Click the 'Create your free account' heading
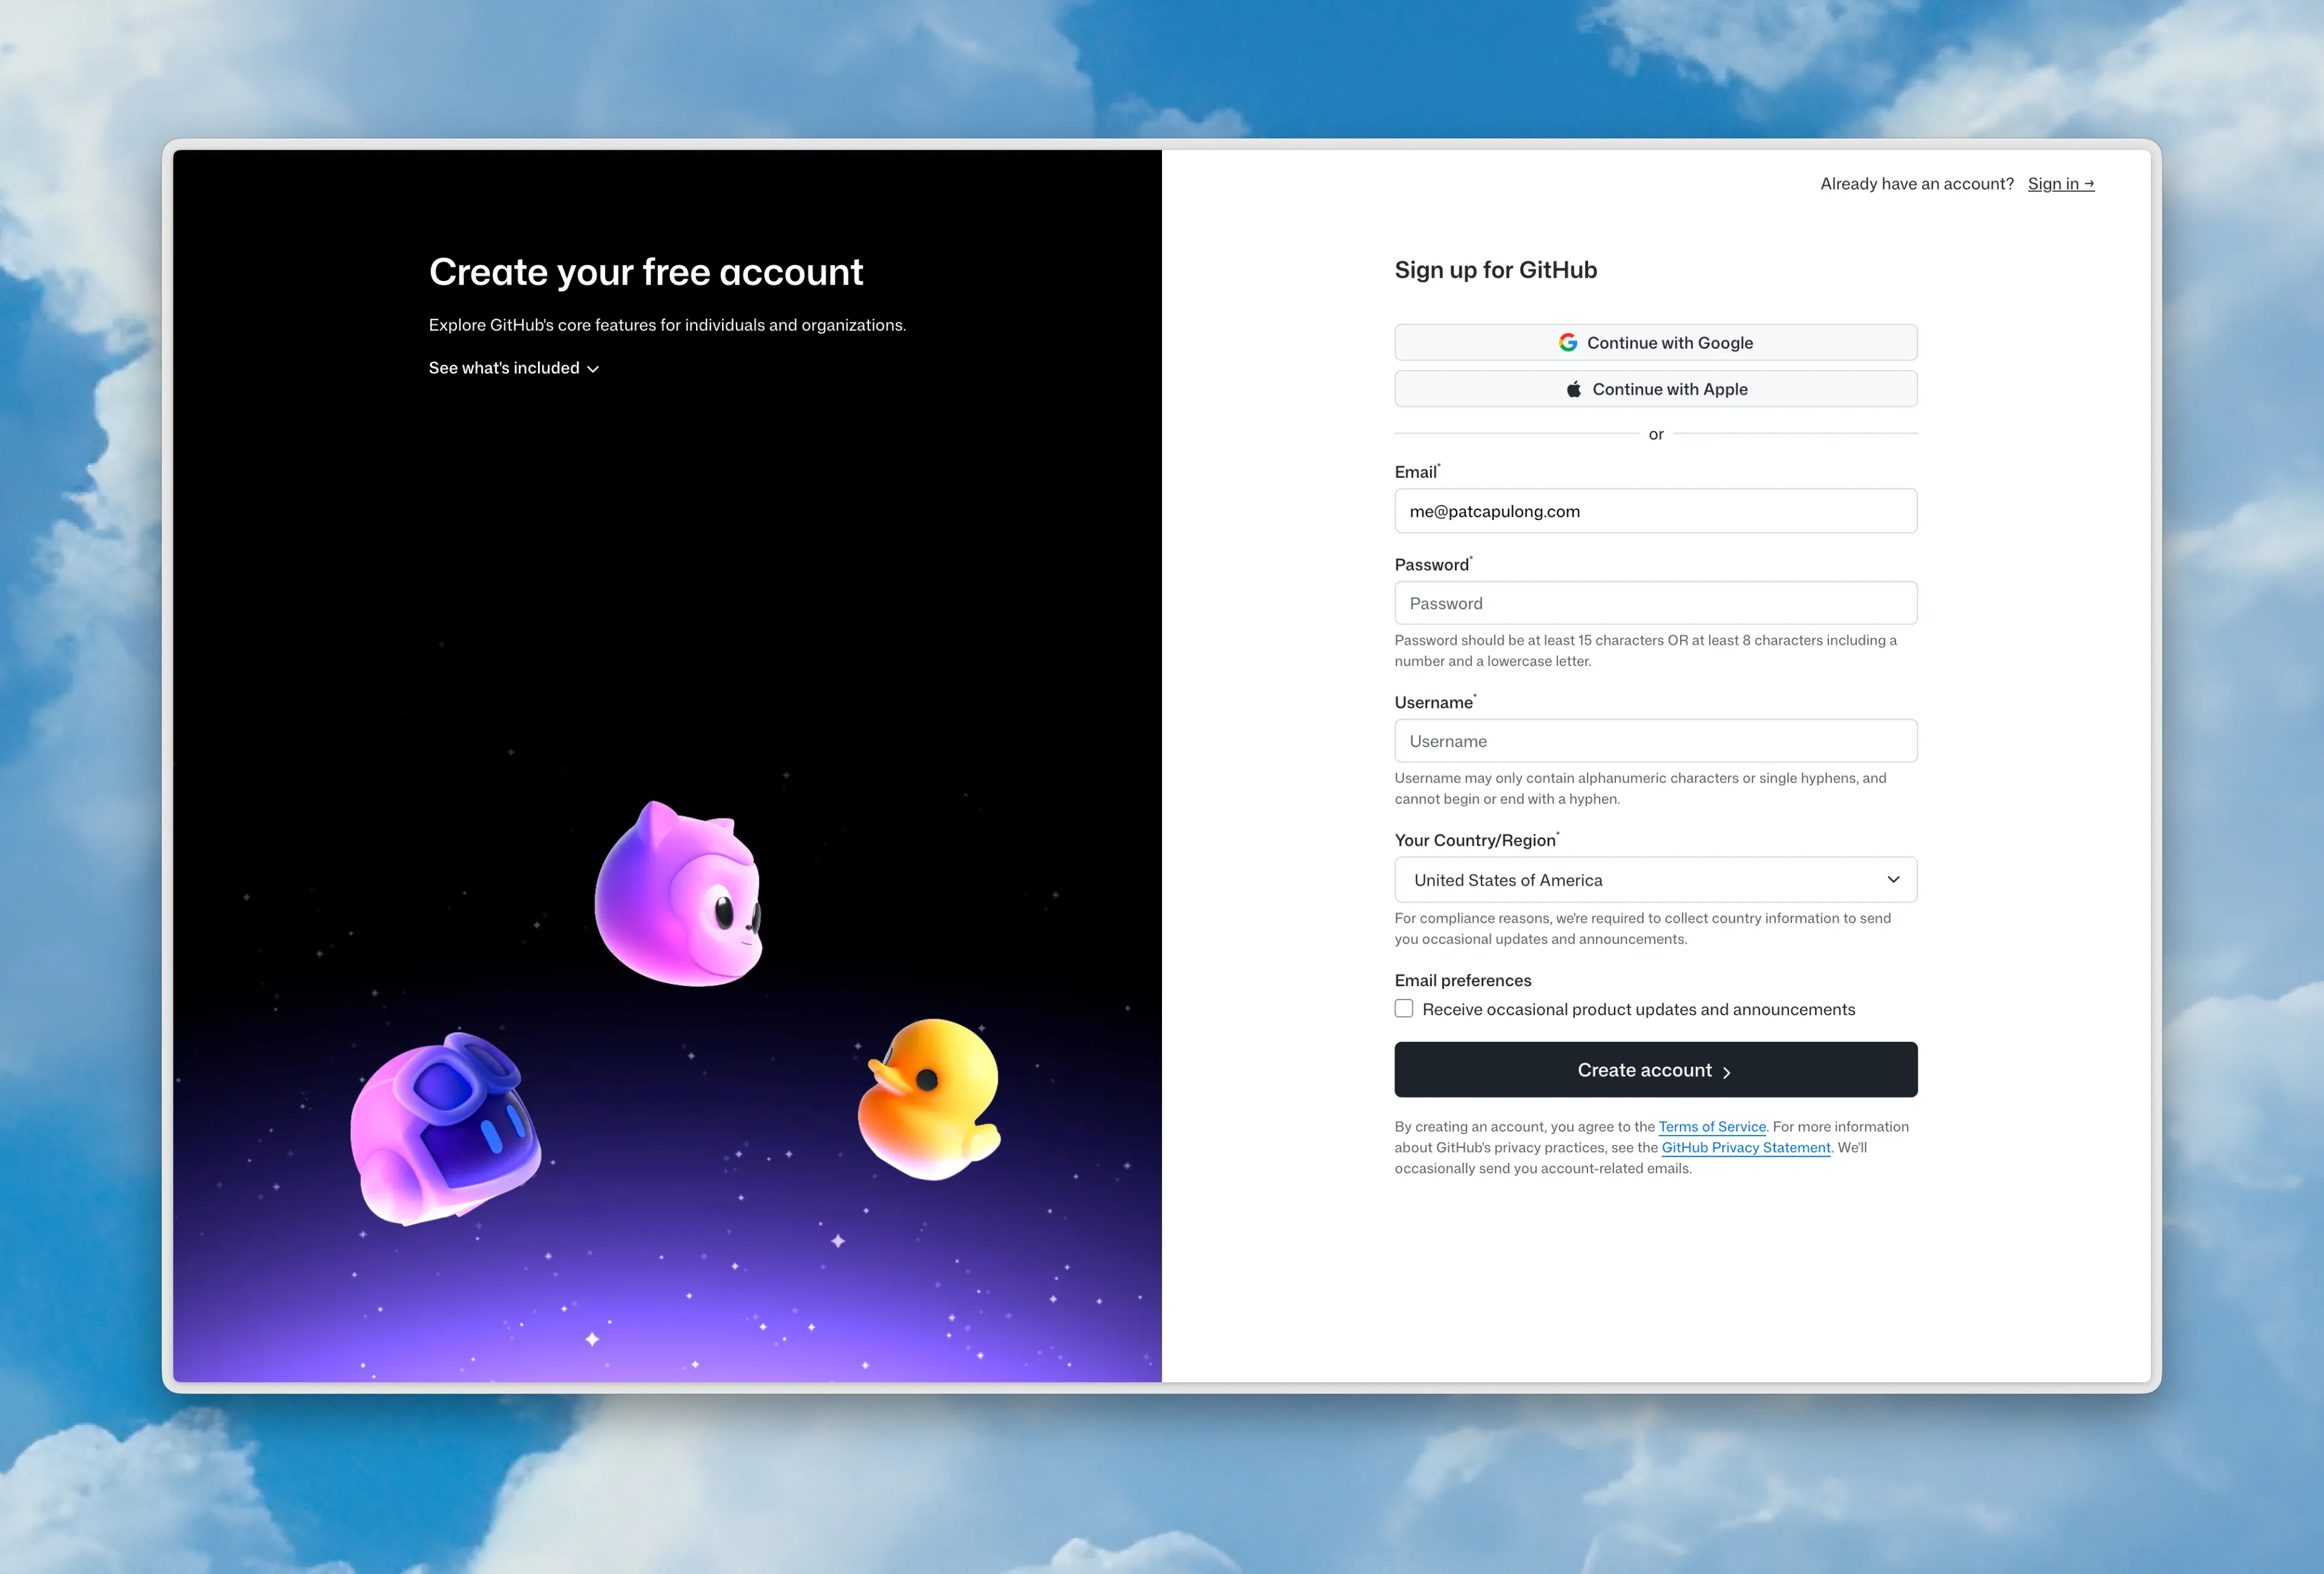The width and height of the screenshot is (2324, 1574). click(x=646, y=272)
